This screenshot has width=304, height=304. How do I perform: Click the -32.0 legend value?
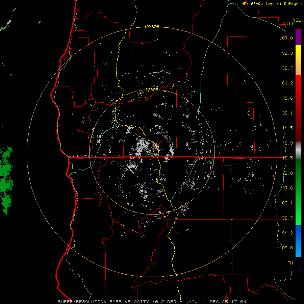click(286, 173)
